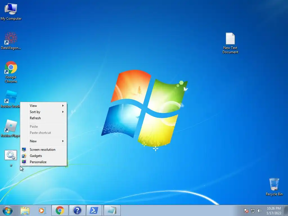Switch to Chrome in the taskbar
This screenshot has height=216, width=288.
(x=60, y=210)
